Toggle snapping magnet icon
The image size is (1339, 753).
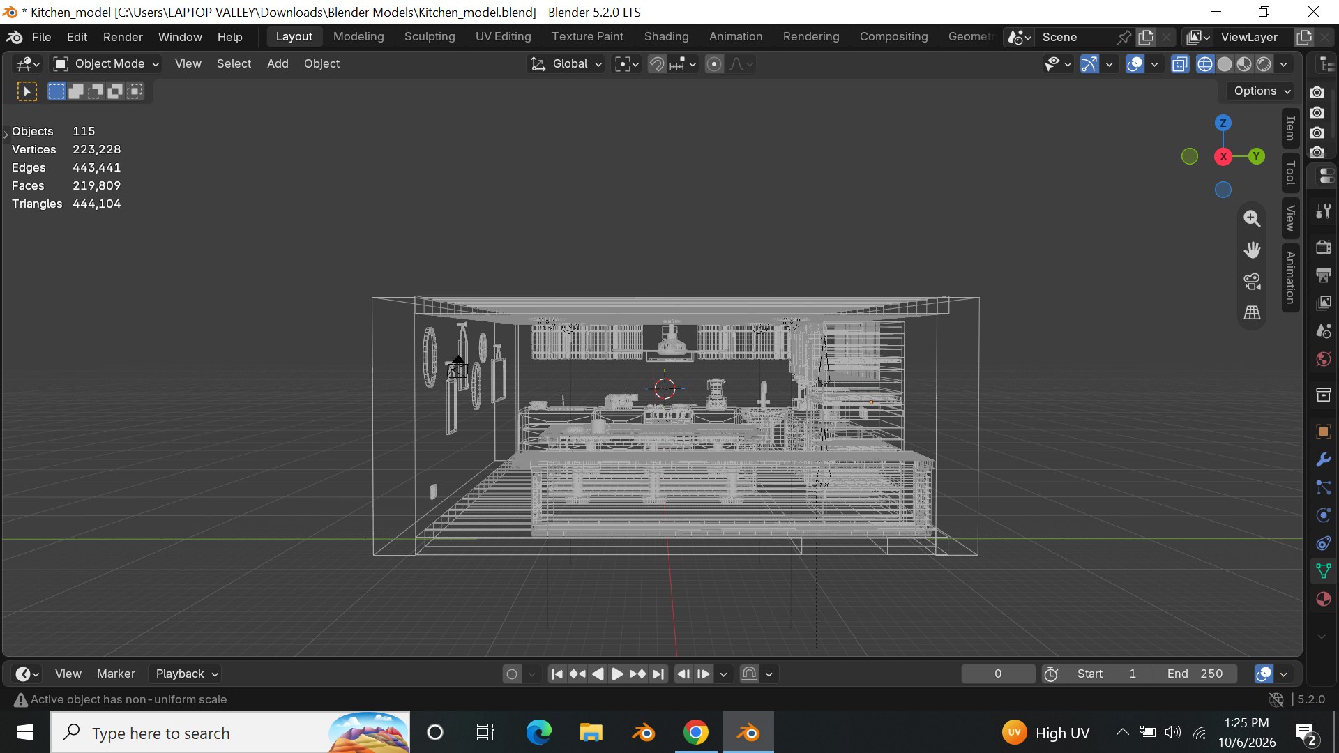coord(656,64)
